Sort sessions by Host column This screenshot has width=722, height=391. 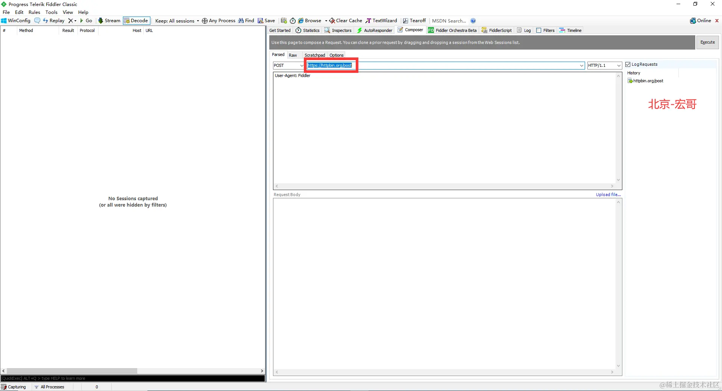coord(121,30)
